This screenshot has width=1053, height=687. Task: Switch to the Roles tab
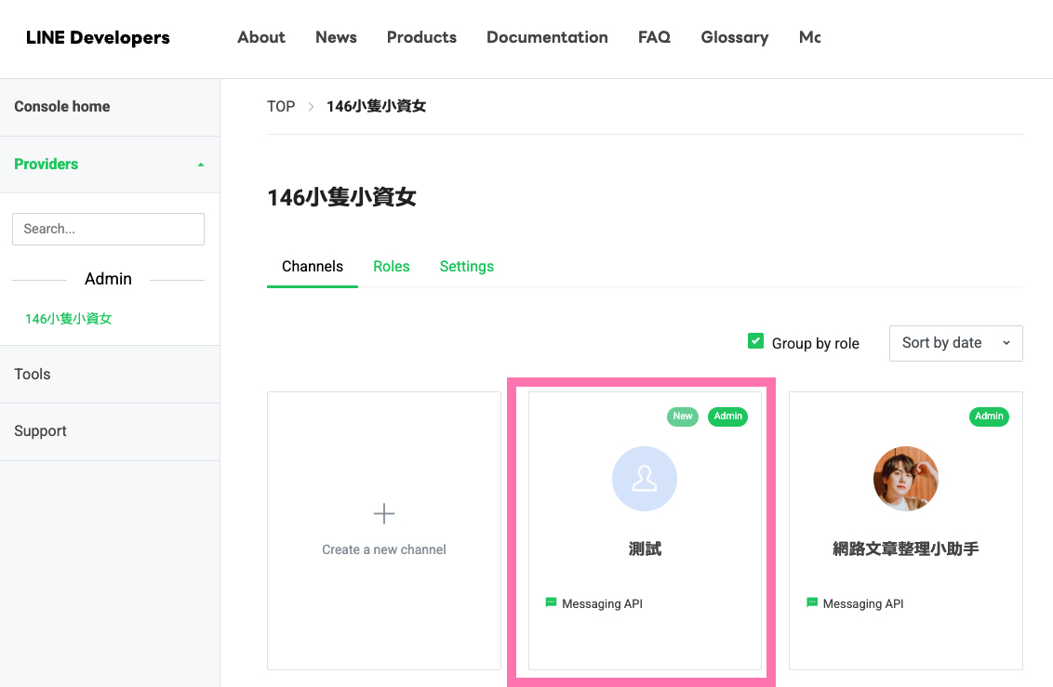(x=391, y=267)
